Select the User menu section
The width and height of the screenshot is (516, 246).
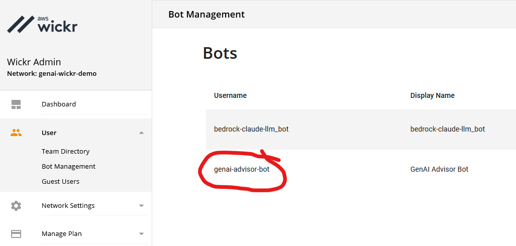[49, 133]
